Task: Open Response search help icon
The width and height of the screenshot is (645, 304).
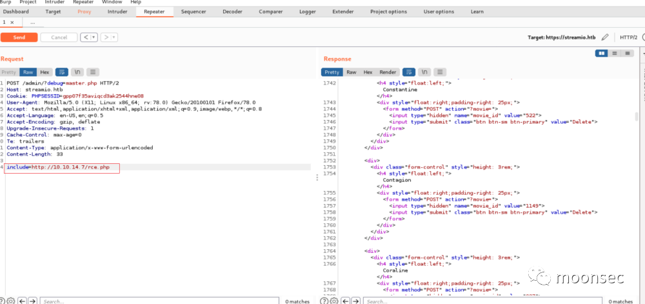Action: [324, 301]
